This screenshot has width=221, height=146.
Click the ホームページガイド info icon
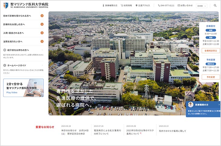(x=5, y=65)
